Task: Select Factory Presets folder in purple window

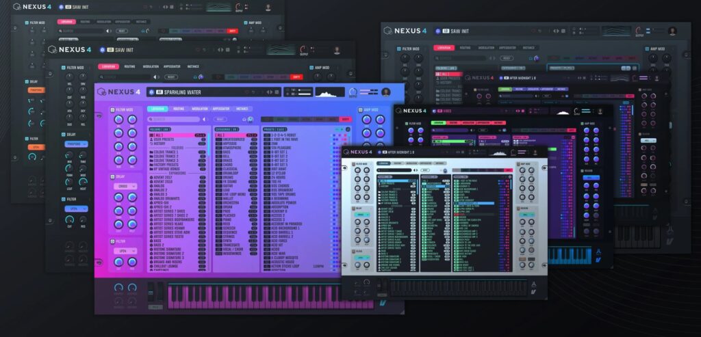Action: point(178,164)
